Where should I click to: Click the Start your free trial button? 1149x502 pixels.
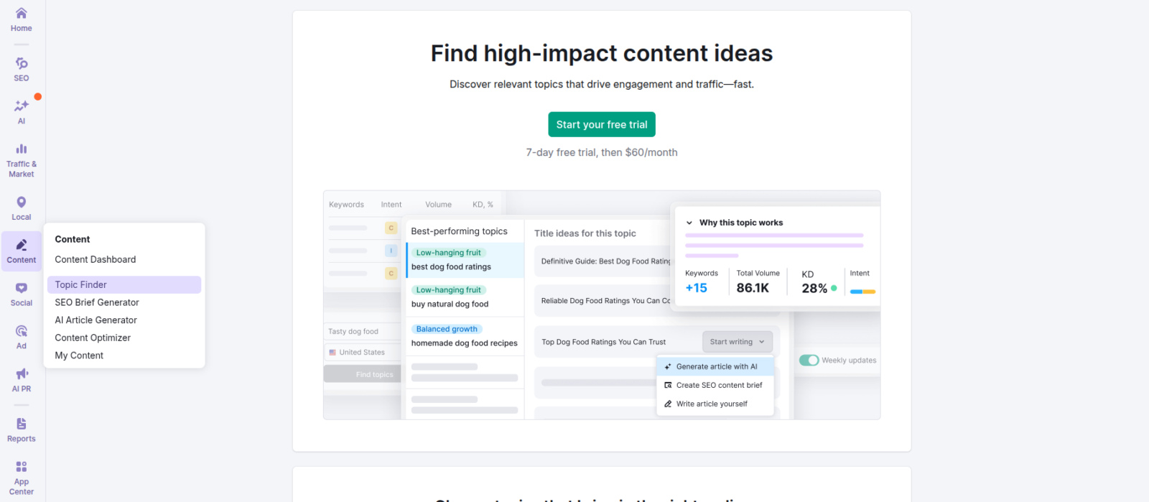coord(601,124)
